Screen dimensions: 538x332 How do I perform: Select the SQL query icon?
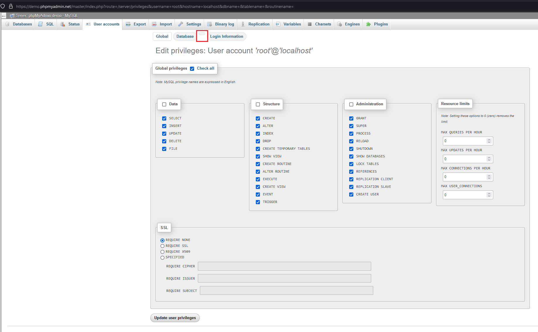[x=40, y=24]
